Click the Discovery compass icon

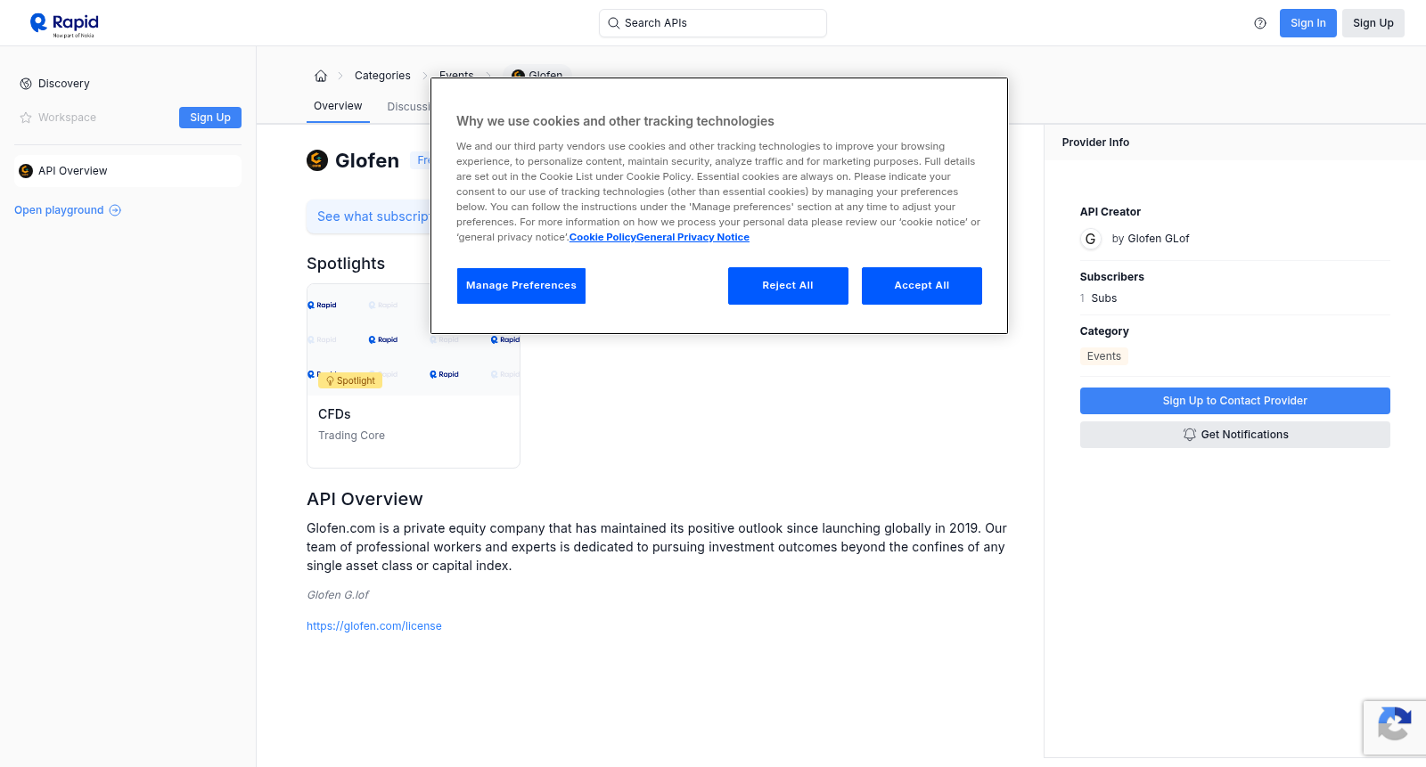[26, 84]
